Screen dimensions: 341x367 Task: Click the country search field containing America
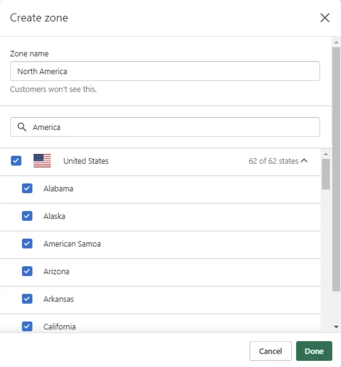[165, 127]
